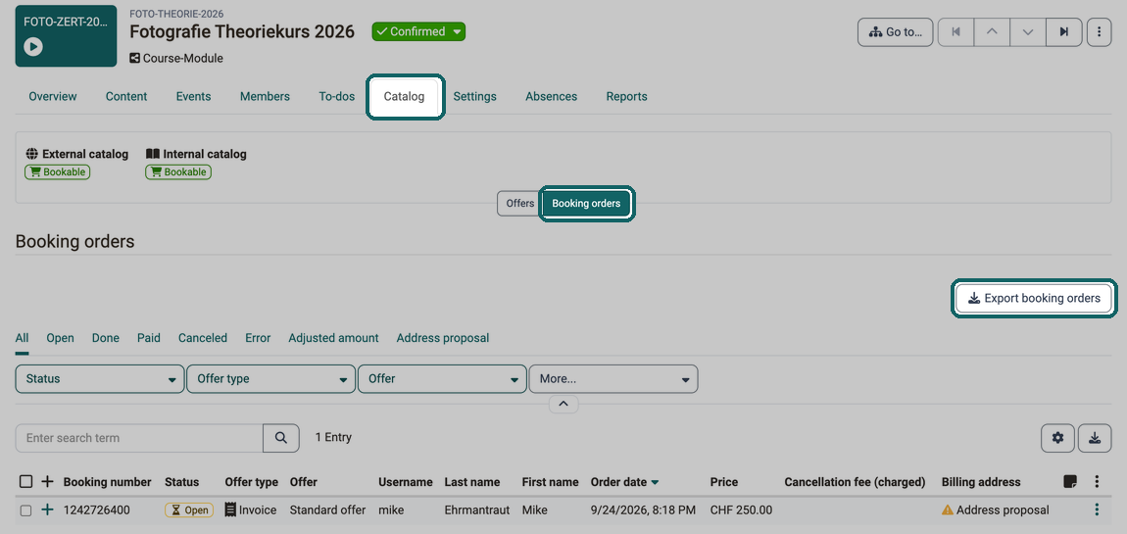The height and width of the screenshot is (534, 1127).
Task: Open three-dots menu in table header
Action: [x=1097, y=481]
